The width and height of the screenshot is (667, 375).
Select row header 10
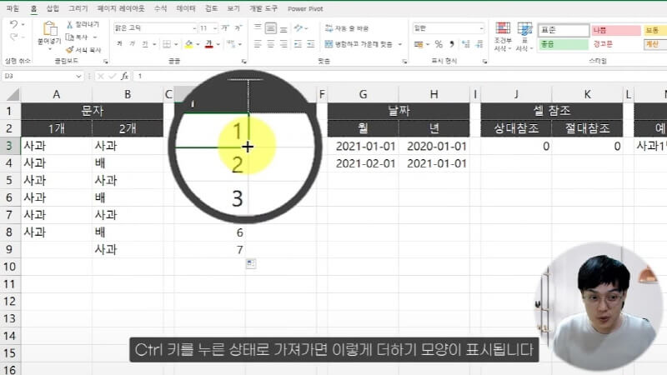pyautogui.click(x=9, y=267)
